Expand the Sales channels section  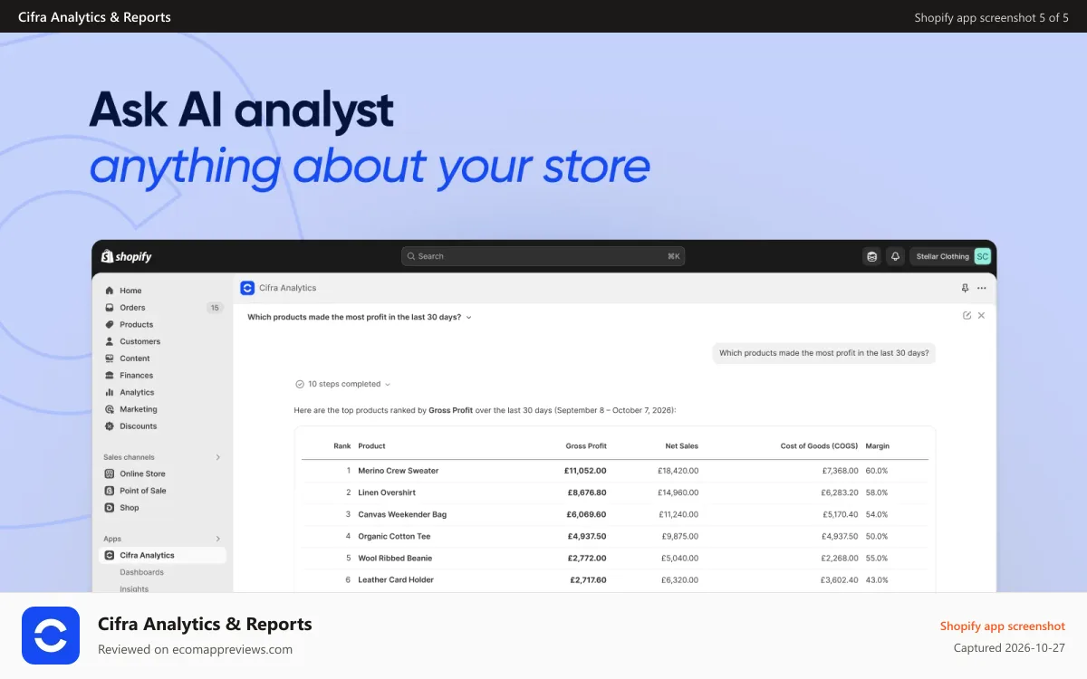pos(217,457)
